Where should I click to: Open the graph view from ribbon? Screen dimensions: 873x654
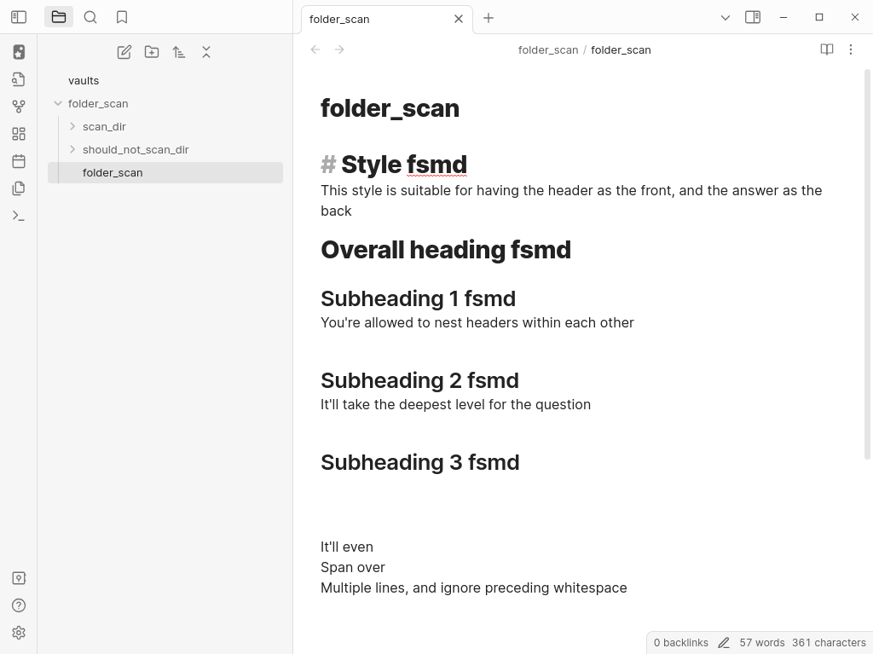click(x=19, y=107)
